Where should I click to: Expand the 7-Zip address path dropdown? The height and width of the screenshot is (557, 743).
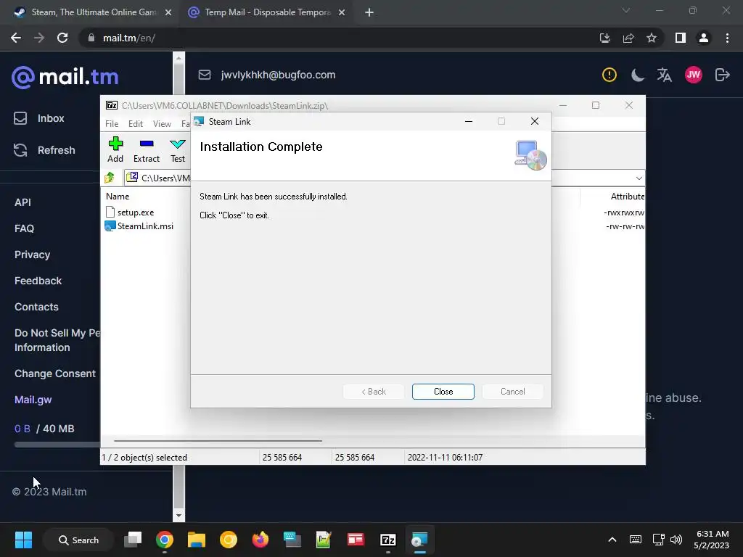click(639, 178)
